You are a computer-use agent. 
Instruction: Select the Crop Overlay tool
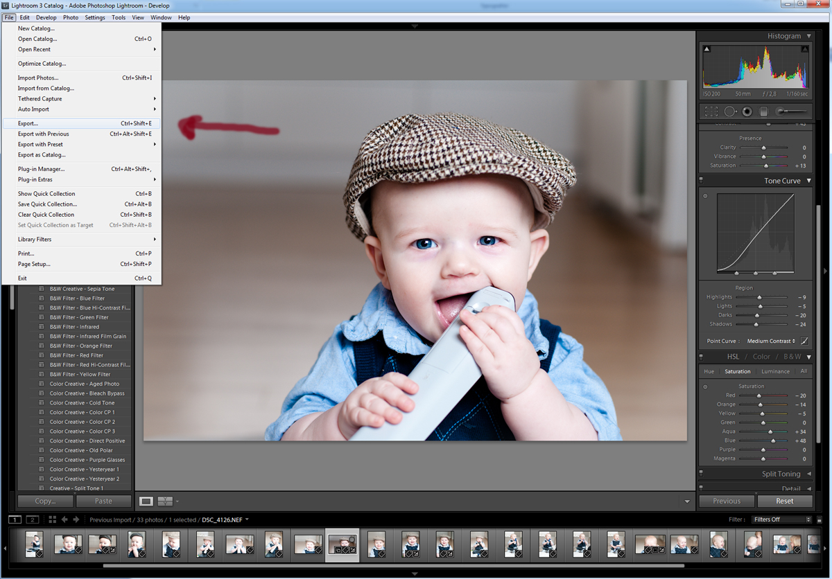pos(711,111)
